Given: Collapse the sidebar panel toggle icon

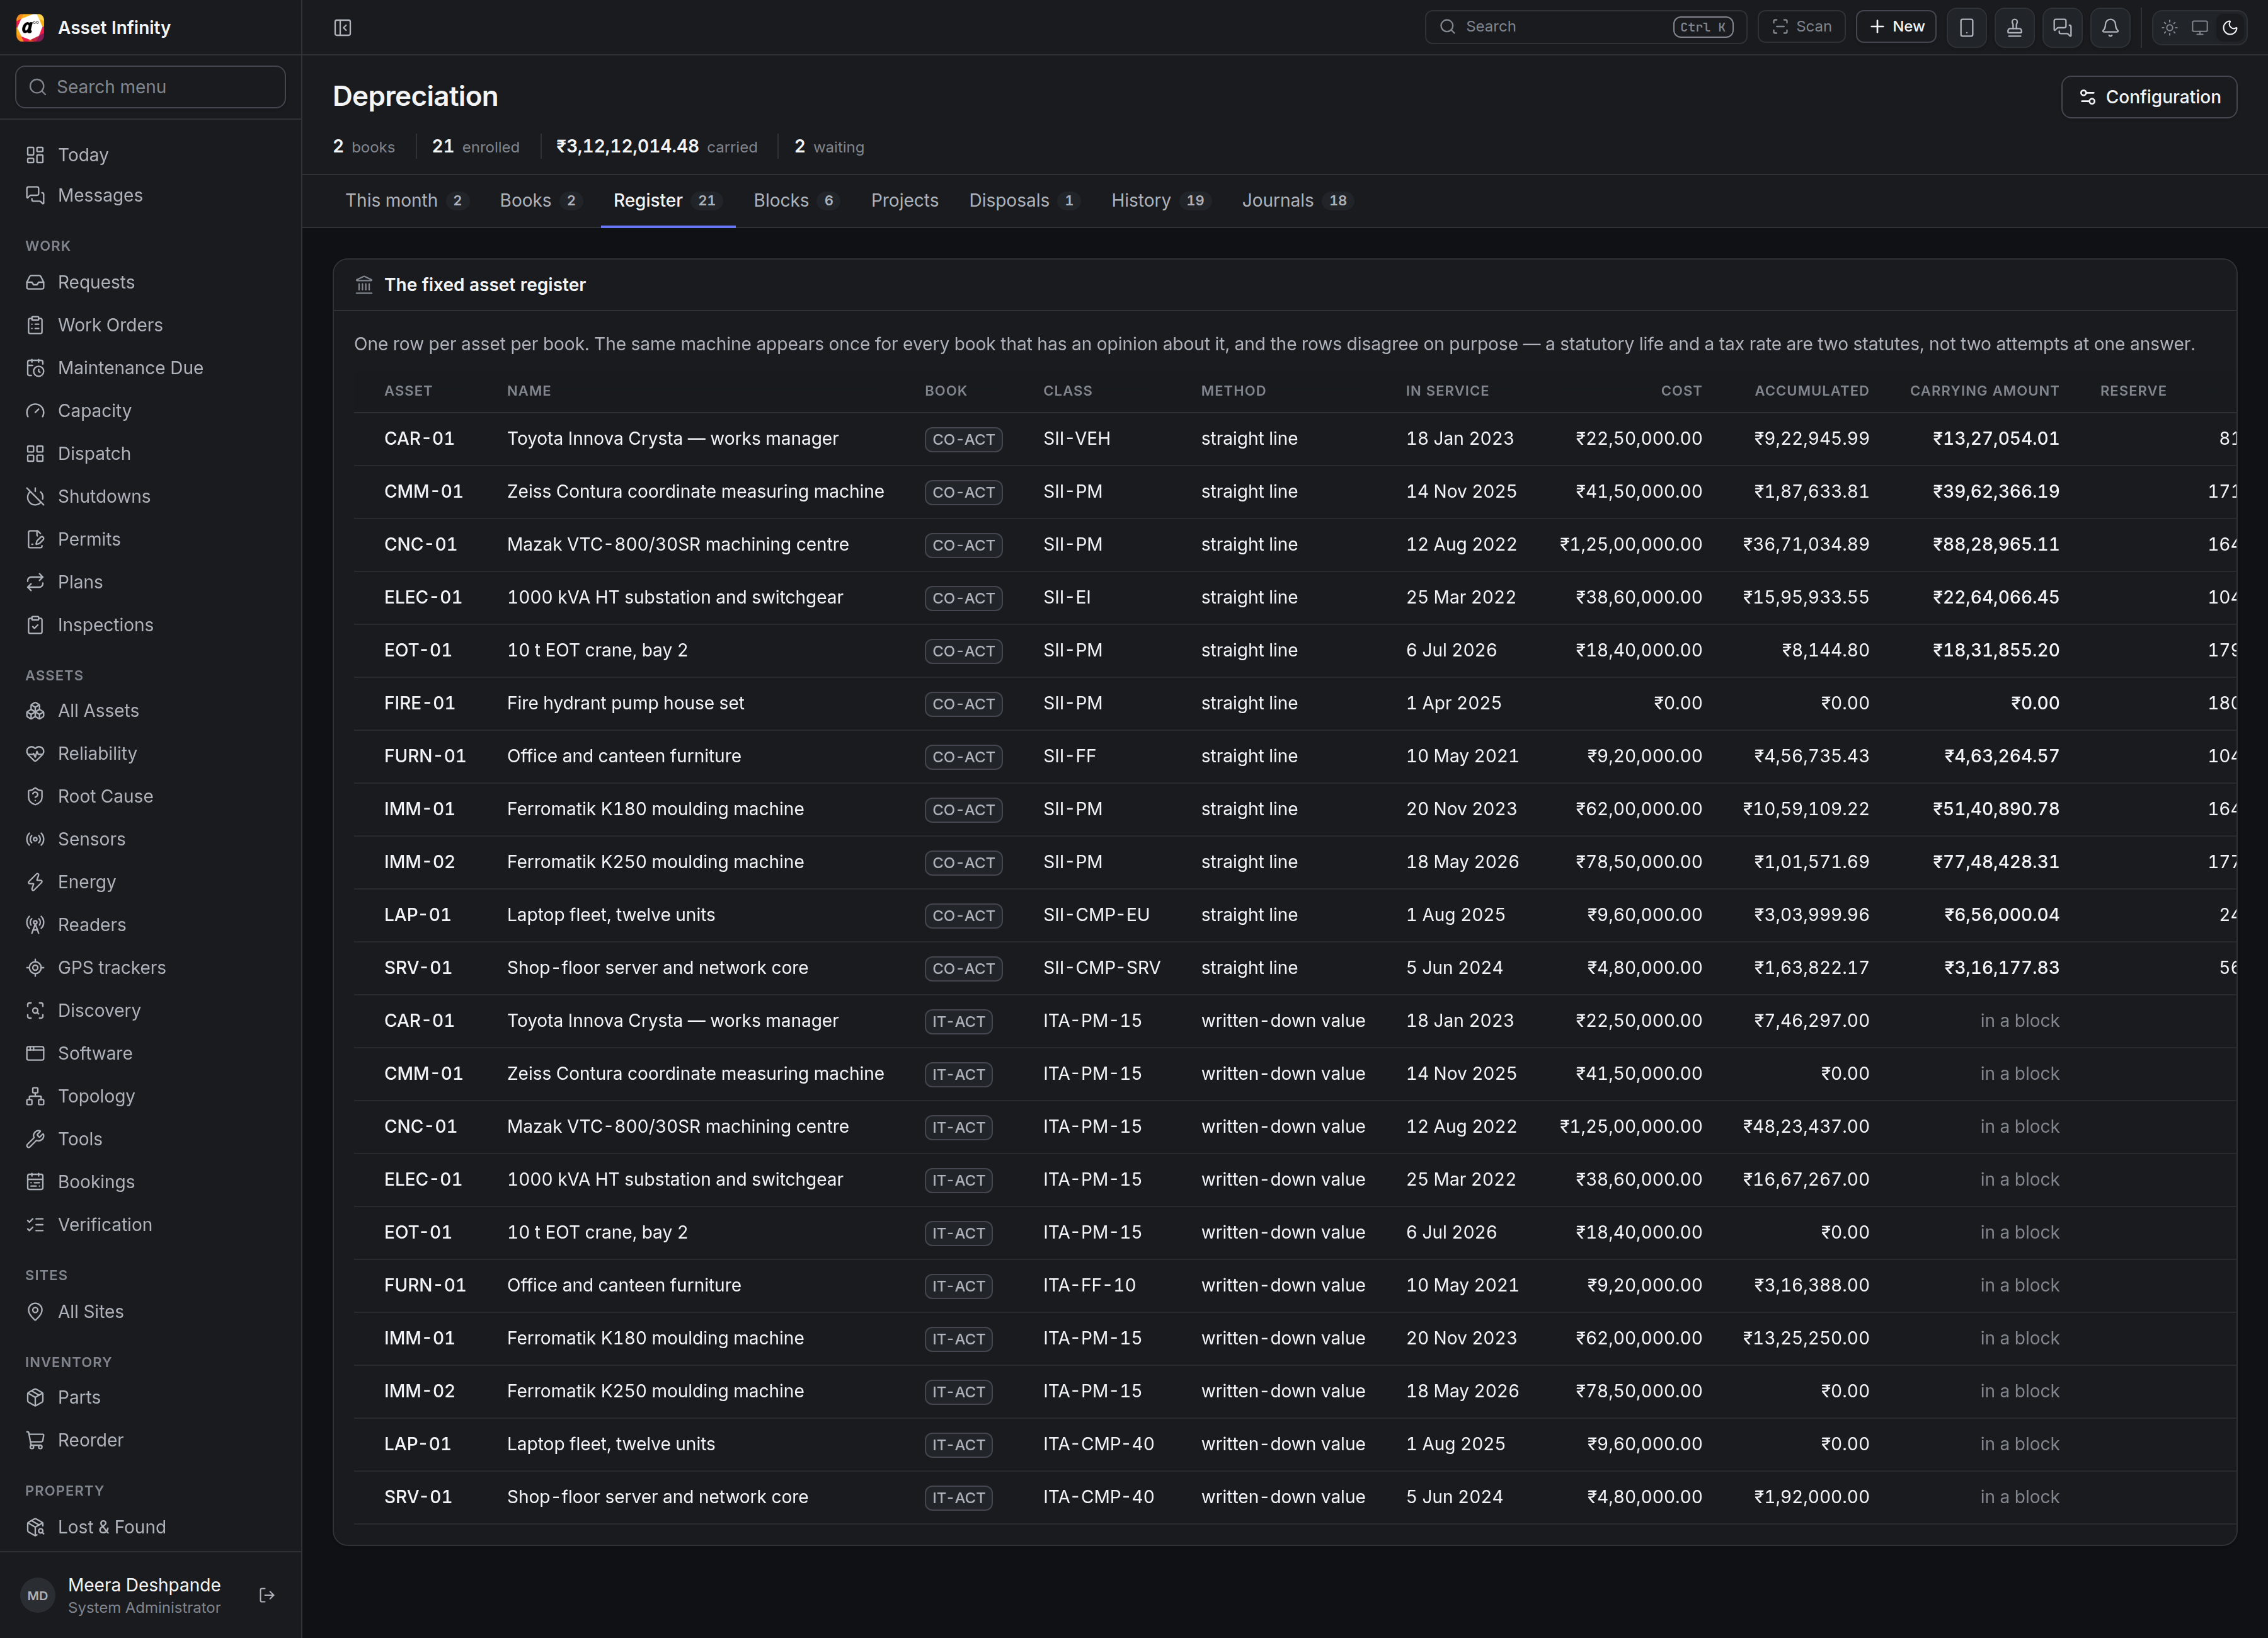Looking at the screenshot, I should pos(343,27).
